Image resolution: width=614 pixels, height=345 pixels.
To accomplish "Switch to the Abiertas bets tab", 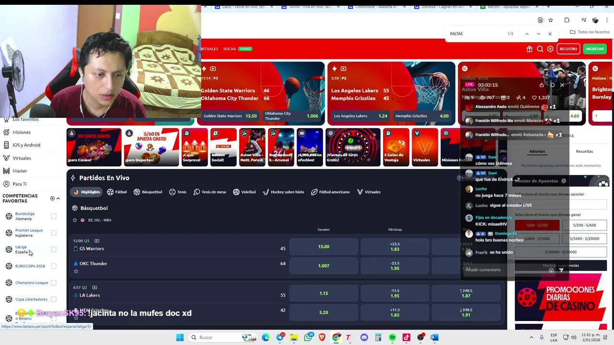I will (537, 151).
